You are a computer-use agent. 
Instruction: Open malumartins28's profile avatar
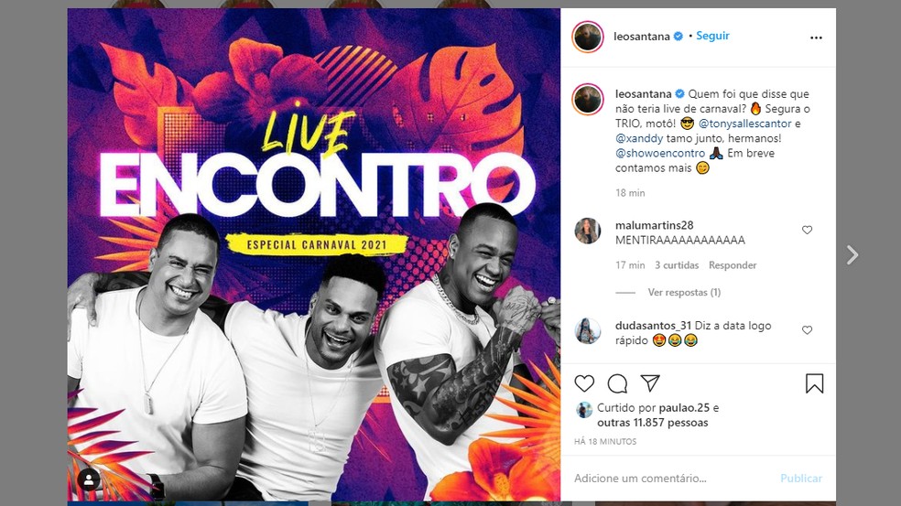click(x=587, y=231)
